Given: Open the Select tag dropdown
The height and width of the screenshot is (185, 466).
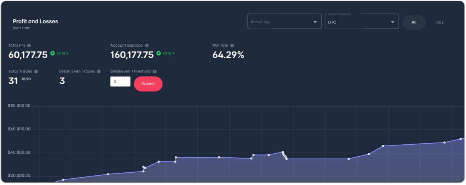Looking at the screenshot, I should [x=284, y=21].
